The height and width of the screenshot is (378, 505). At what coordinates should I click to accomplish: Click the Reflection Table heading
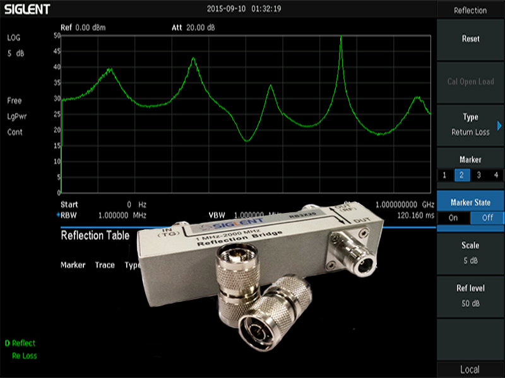click(95, 236)
